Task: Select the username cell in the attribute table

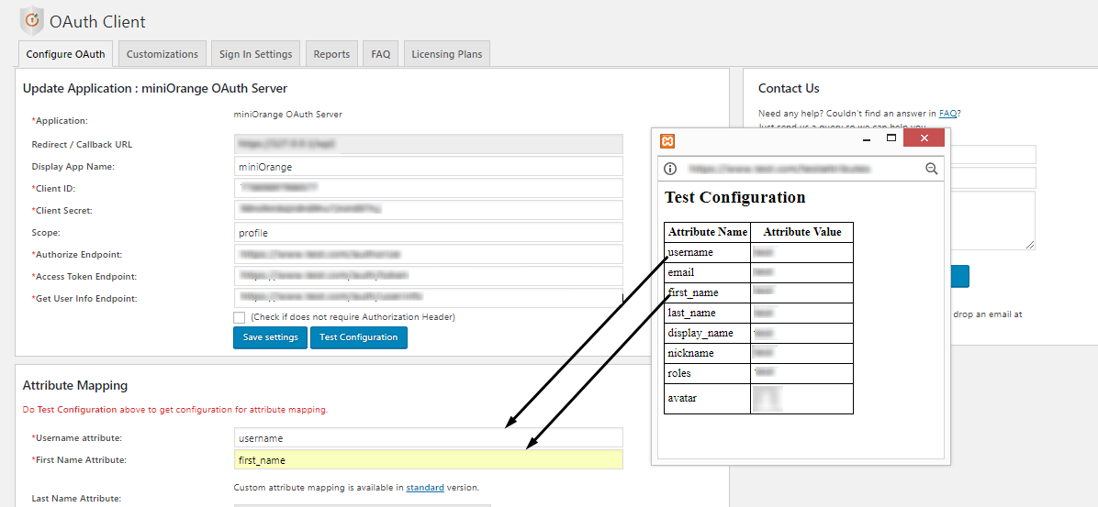Action: [707, 252]
